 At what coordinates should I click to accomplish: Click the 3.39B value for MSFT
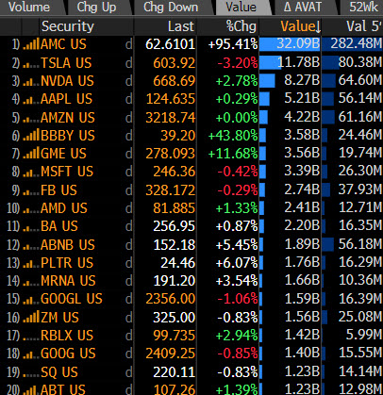[x=302, y=172]
